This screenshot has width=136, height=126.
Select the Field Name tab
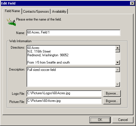[12, 11]
